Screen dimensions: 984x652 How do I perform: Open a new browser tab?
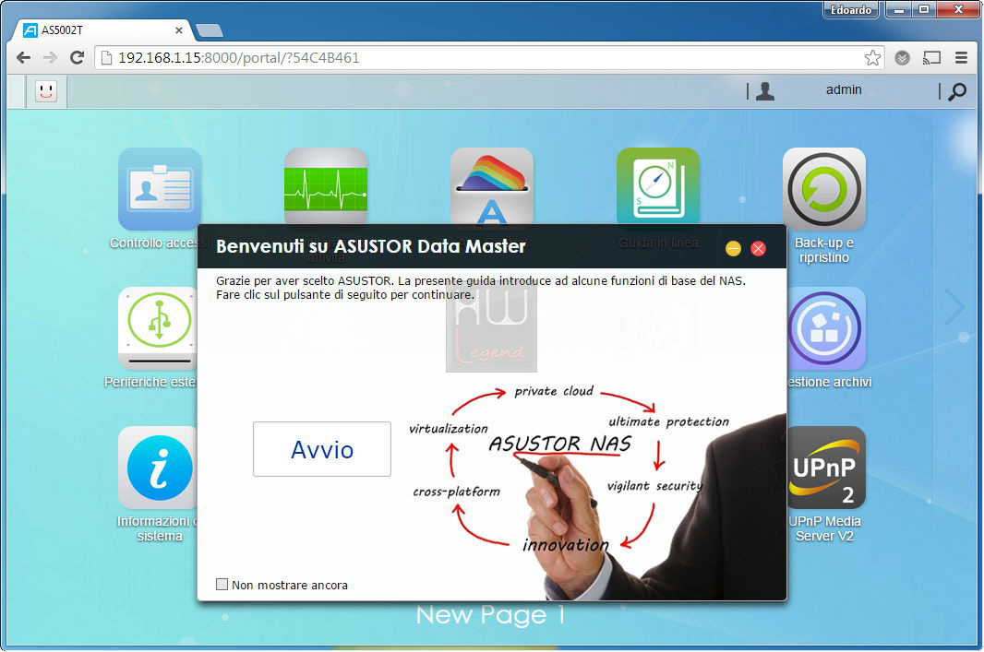coord(209,30)
